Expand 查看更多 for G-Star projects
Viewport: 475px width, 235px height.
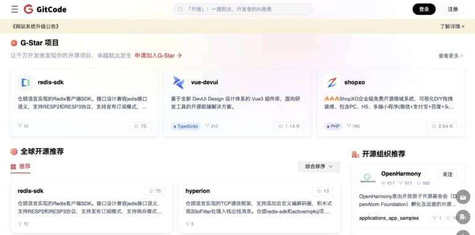(451, 56)
